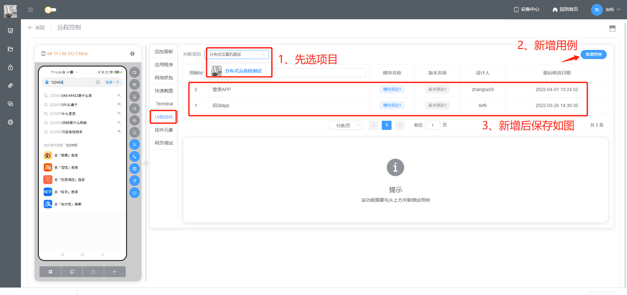Toggle the dark mode switch in header
The height and width of the screenshot is (295, 627).
tap(50, 10)
